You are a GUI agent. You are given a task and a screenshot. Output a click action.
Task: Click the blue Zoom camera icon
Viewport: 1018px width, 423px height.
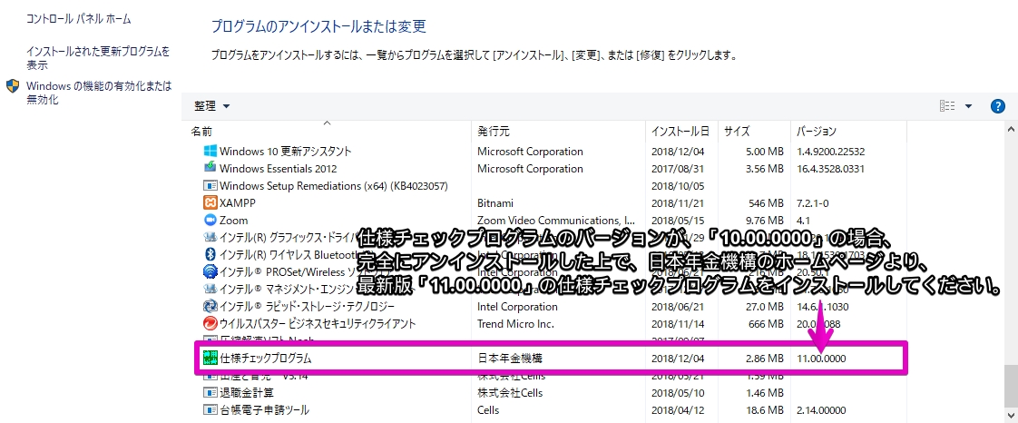(210, 221)
